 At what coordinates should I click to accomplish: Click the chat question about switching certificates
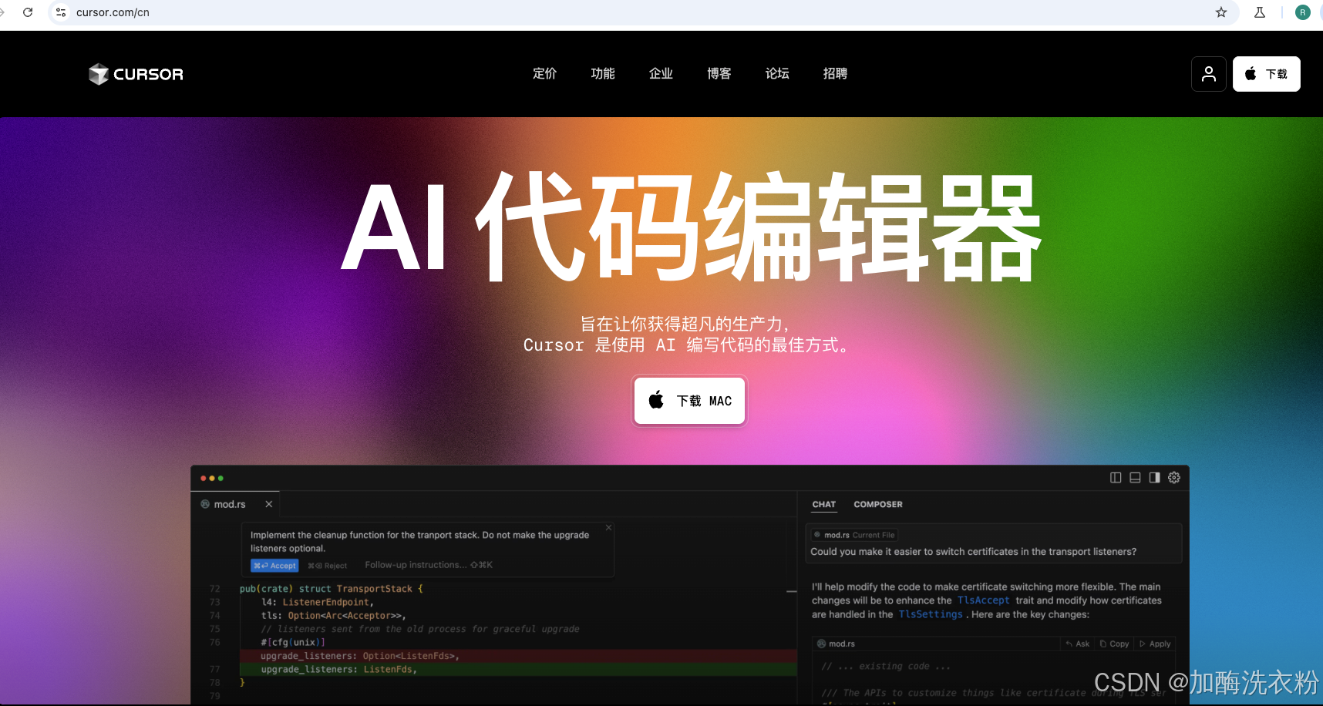973,552
